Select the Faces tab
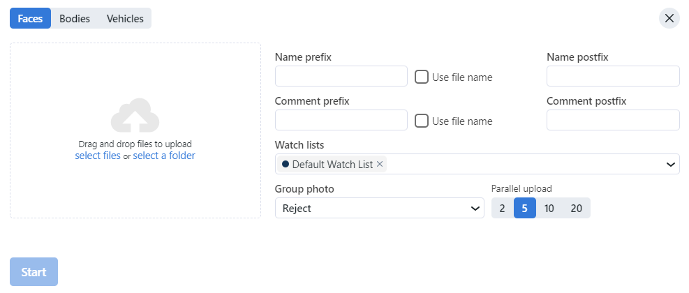 31,19
